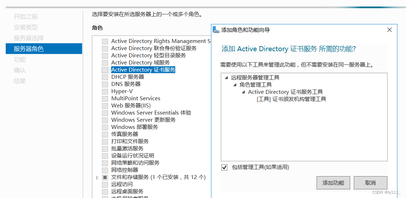Select 角色管理工具 tree item
The image size is (406, 198).
click(255, 84)
